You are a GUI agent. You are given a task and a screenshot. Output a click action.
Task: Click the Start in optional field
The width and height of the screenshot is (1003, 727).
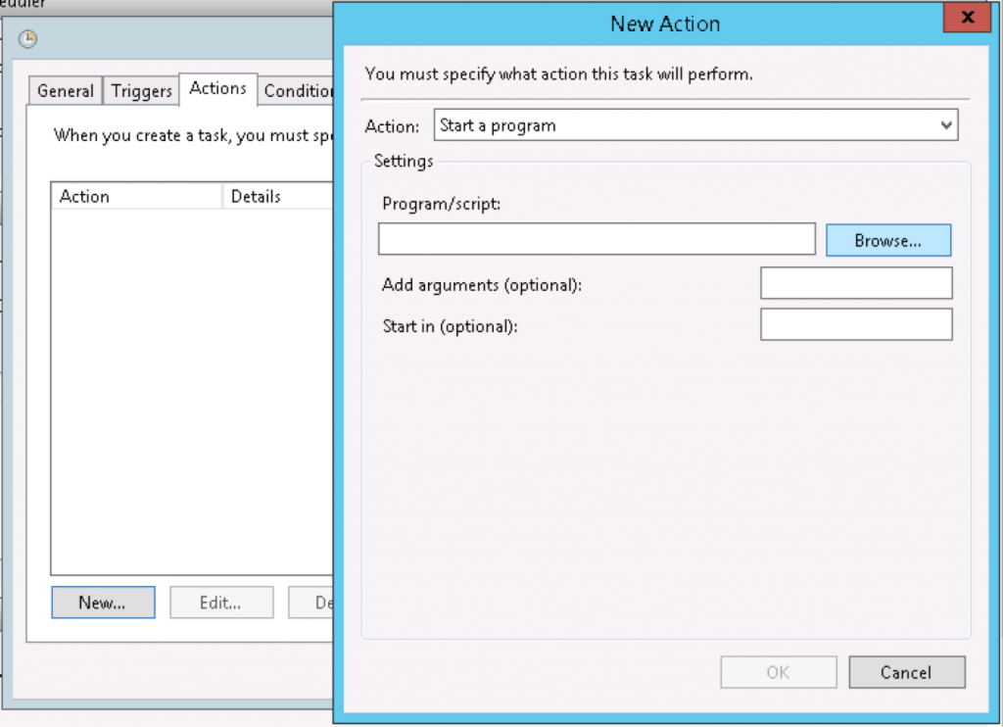point(855,324)
